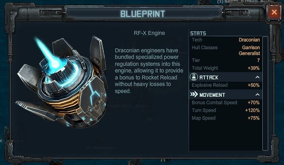Click the Hull Classes Garrison value
The image size is (284, 165).
coord(251,48)
